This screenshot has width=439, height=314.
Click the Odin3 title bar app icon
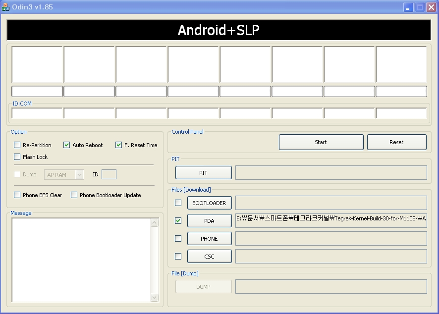6,7
